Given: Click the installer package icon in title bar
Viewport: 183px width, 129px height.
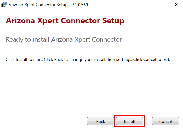Looking at the screenshot, I should pyautogui.click(x=4, y=5).
